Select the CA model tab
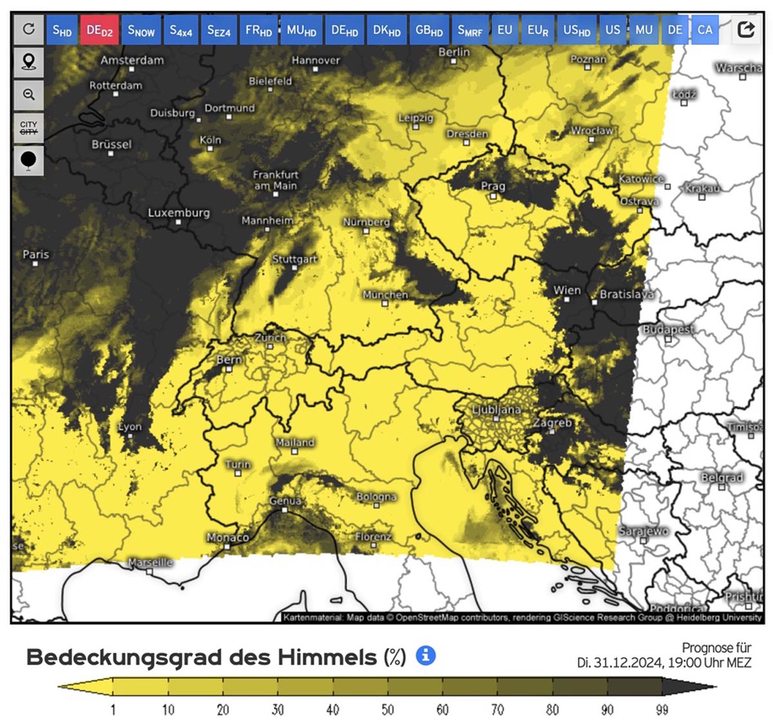 (705, 30)
